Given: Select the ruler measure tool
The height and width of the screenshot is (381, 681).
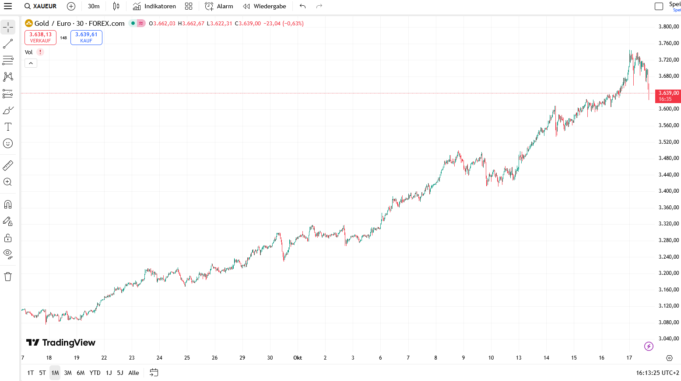Looking at the screenshot, I should pyautogui.click(x=8, y=165).
